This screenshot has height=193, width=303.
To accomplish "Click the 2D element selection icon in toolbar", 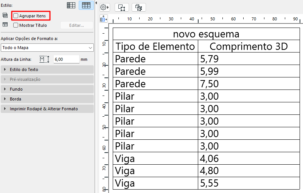I will click(122, 7).
